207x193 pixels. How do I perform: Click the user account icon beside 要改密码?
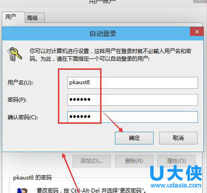[x=22, y=190]
